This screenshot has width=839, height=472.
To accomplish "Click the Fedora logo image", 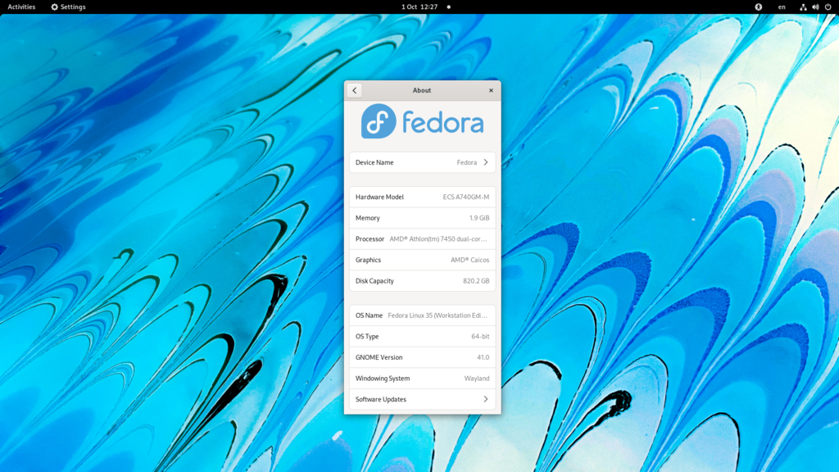I will click(422, 122).
